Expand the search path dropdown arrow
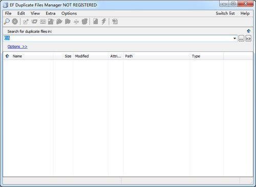 [234, 38]
